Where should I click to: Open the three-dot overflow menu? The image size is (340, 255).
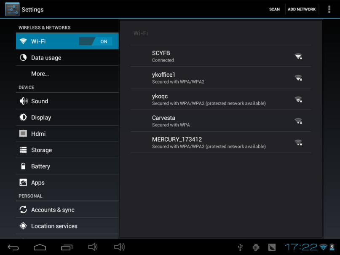click(329, 9)
